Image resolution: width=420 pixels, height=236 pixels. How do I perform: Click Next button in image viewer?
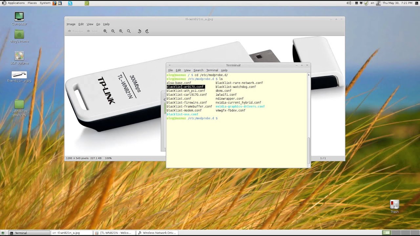[x=92, y=31]
